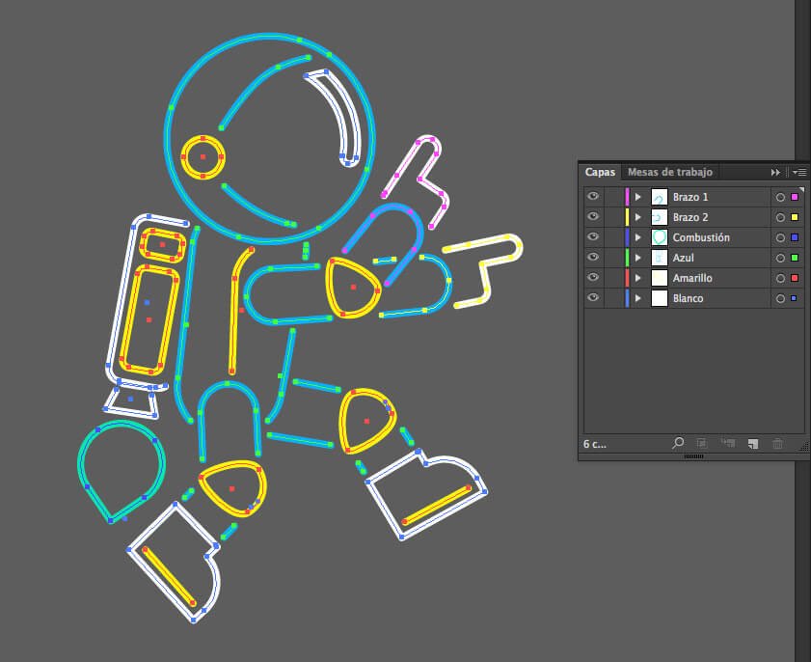Click the Create New Sublayer icon
The width and height of the screenshot is (811, 662).
(727, 443)
